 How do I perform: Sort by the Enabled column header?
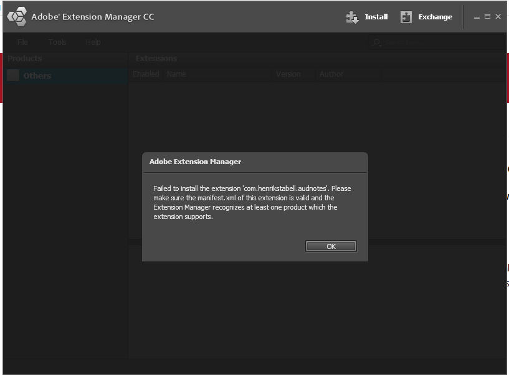point(146,74)
